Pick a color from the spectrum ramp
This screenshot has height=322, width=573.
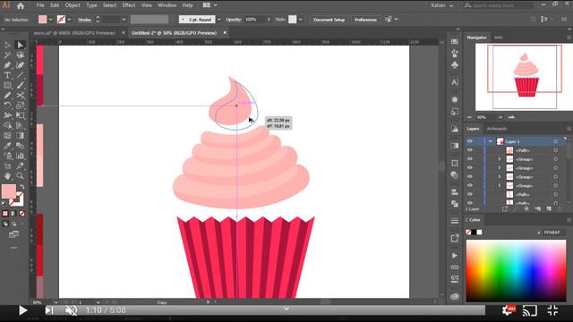pos(516,270)
